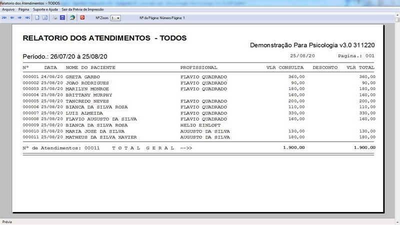Screen dimensions: 400x225
Task: Click the 330,00 consulta value for LUIZ ALMEIDA
Action: (x=296, y=113)
